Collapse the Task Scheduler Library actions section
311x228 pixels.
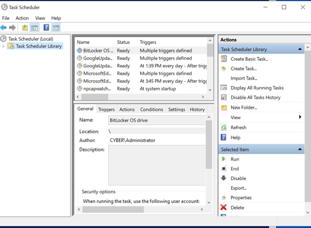[300, 49]
